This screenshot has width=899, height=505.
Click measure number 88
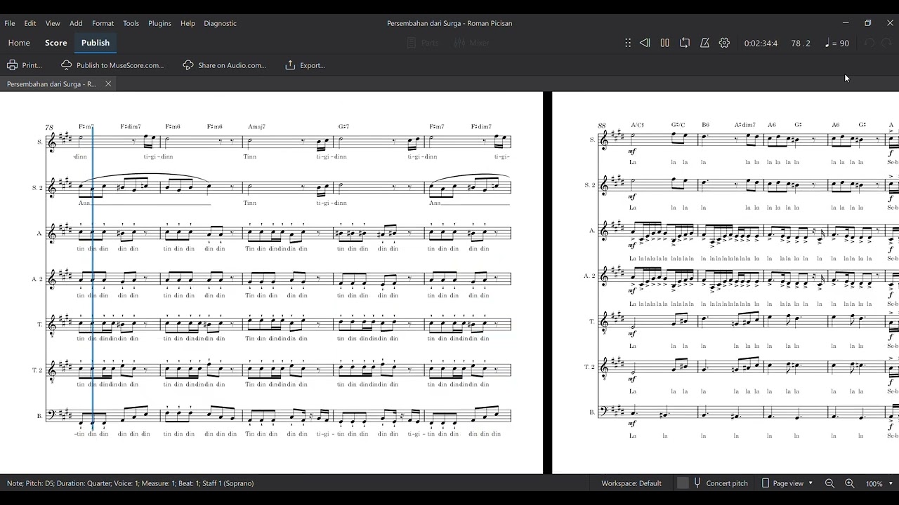click(x=602, y=126)
